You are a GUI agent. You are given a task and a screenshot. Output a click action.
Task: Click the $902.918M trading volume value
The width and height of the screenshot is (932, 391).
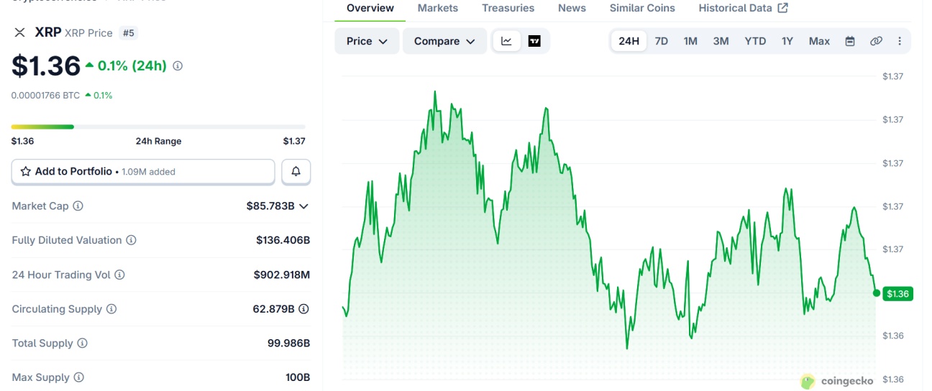click(x=282, y=275)
